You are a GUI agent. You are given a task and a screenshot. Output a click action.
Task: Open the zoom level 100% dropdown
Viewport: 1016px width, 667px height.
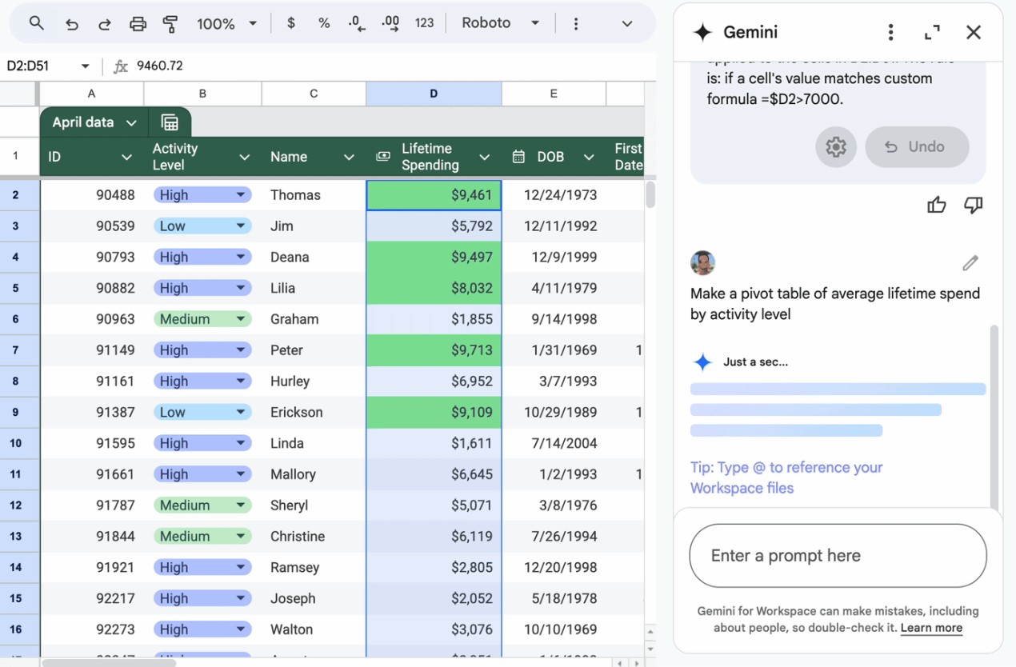(x=227, y=23)
